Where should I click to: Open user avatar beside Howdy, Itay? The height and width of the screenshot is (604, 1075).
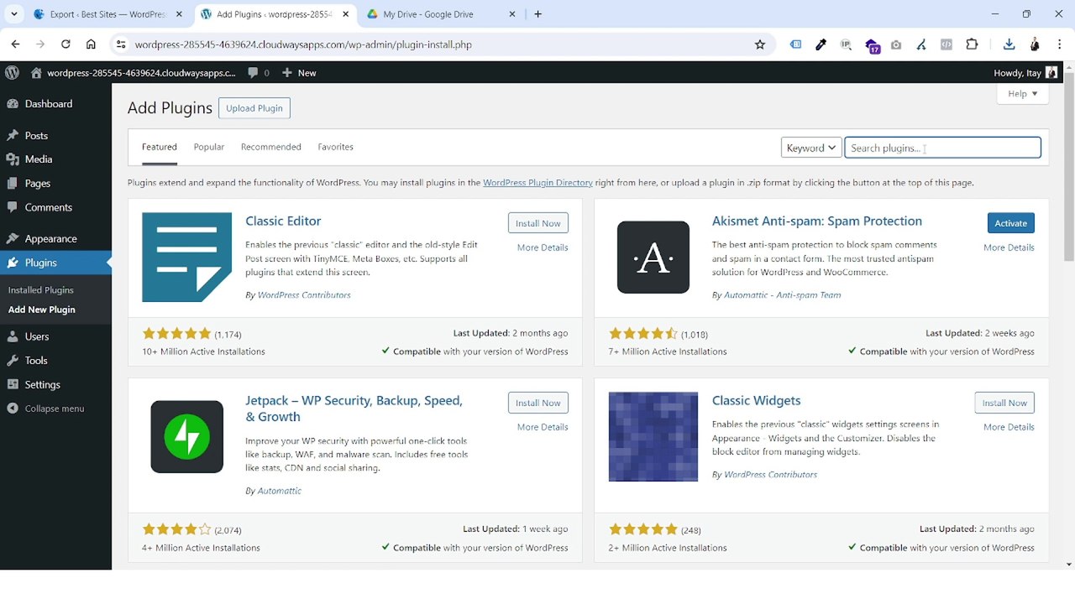1051,73
